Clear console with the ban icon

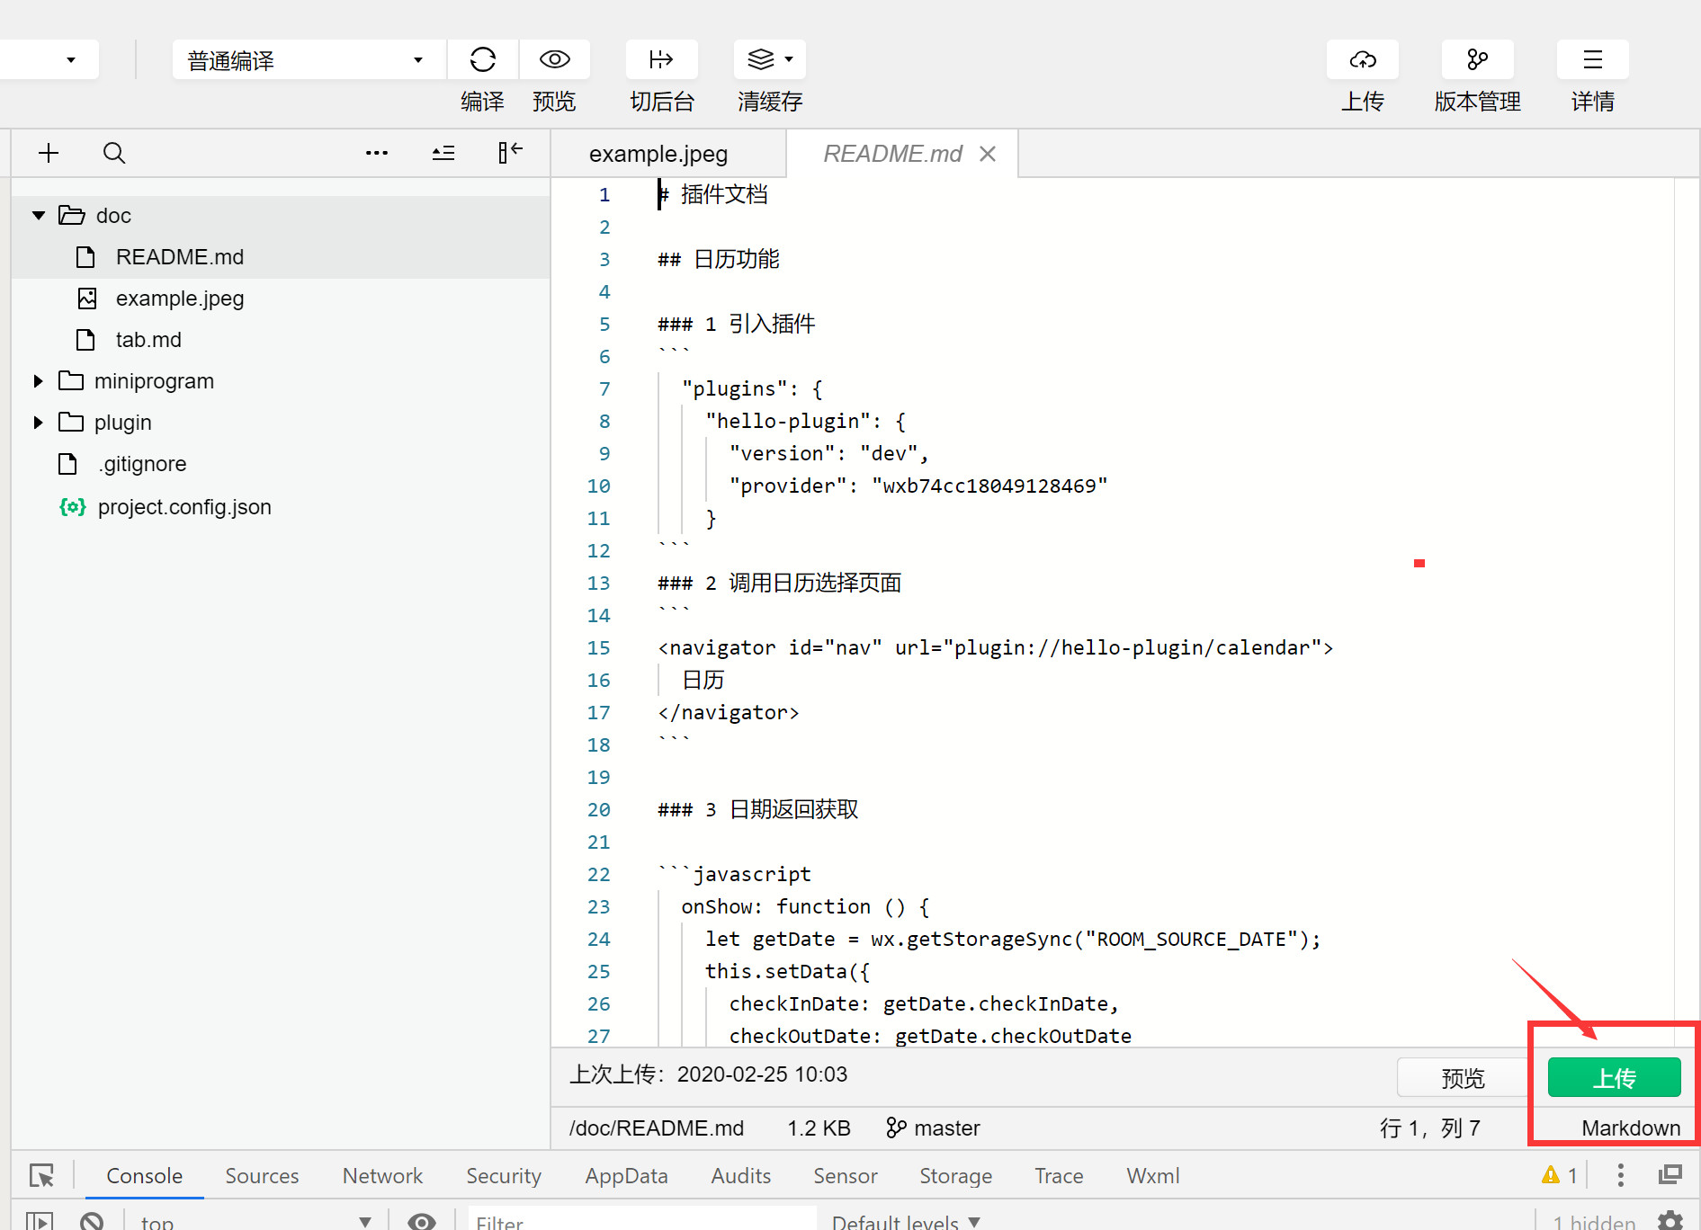point(91,1221)
